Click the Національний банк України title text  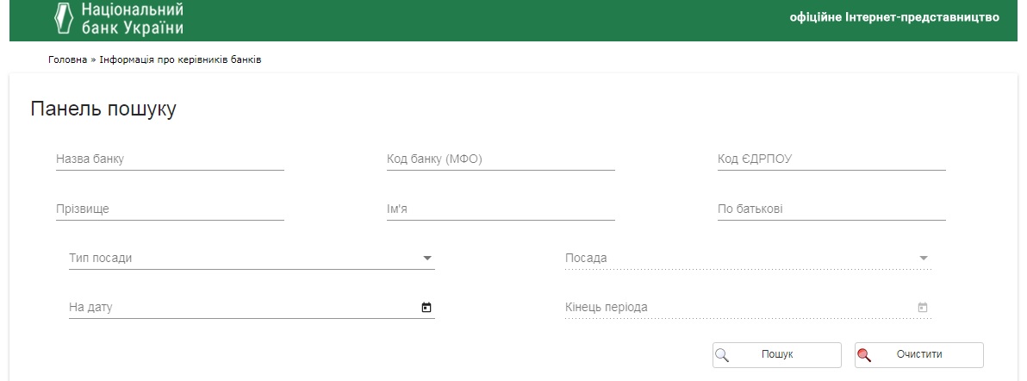point(132,18)
